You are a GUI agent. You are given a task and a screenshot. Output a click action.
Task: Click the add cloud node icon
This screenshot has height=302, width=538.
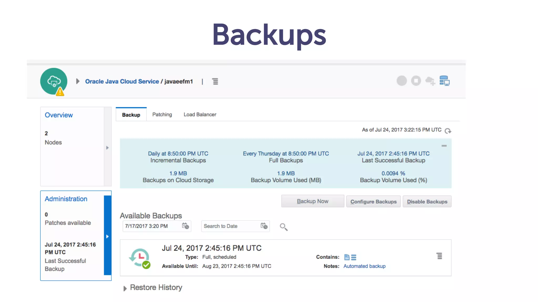coord(430,81)
